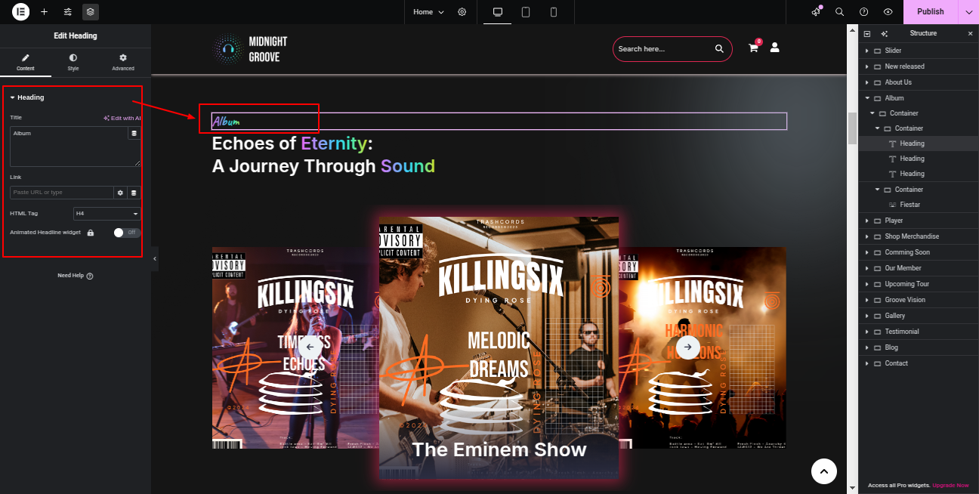979x494 pixels.
Task: Open the Elementor main menu logo
Action: pyautogui.click(x=21, y=12)
